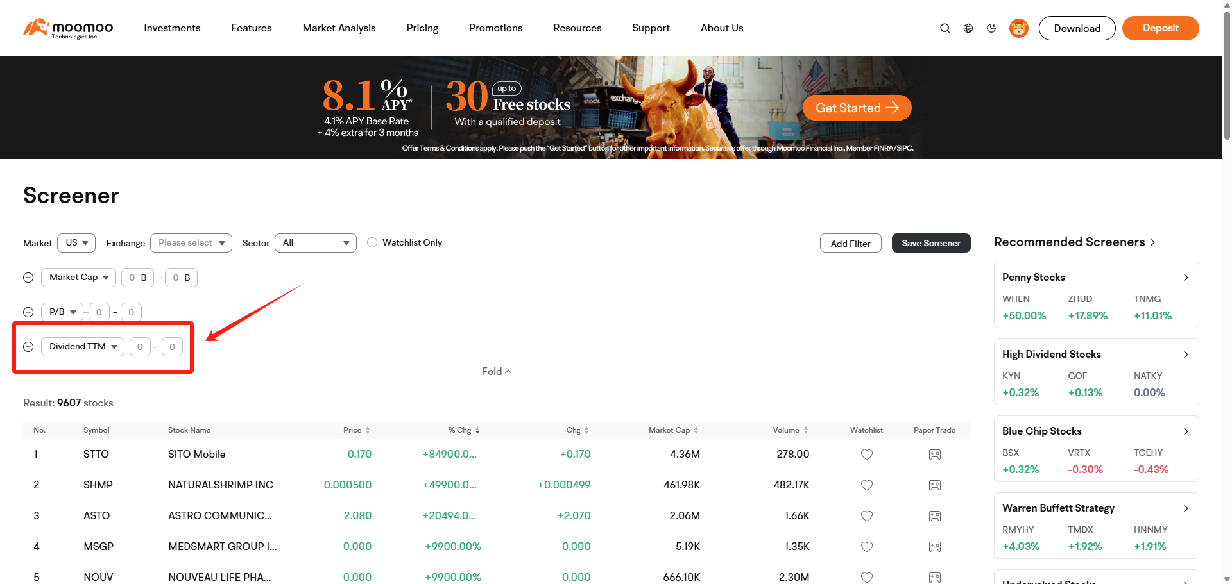Open paper trade for SHMP
This screenshot has width=1232, height=584.
935,485
